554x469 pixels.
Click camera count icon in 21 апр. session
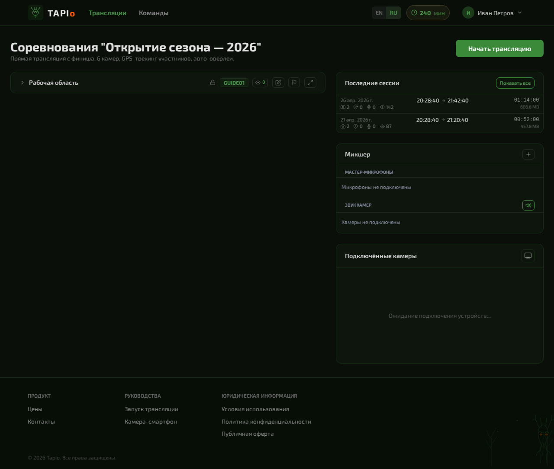(343, 127)
